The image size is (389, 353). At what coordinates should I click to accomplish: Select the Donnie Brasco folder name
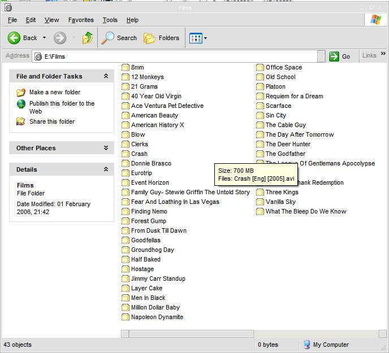point(151,163)
